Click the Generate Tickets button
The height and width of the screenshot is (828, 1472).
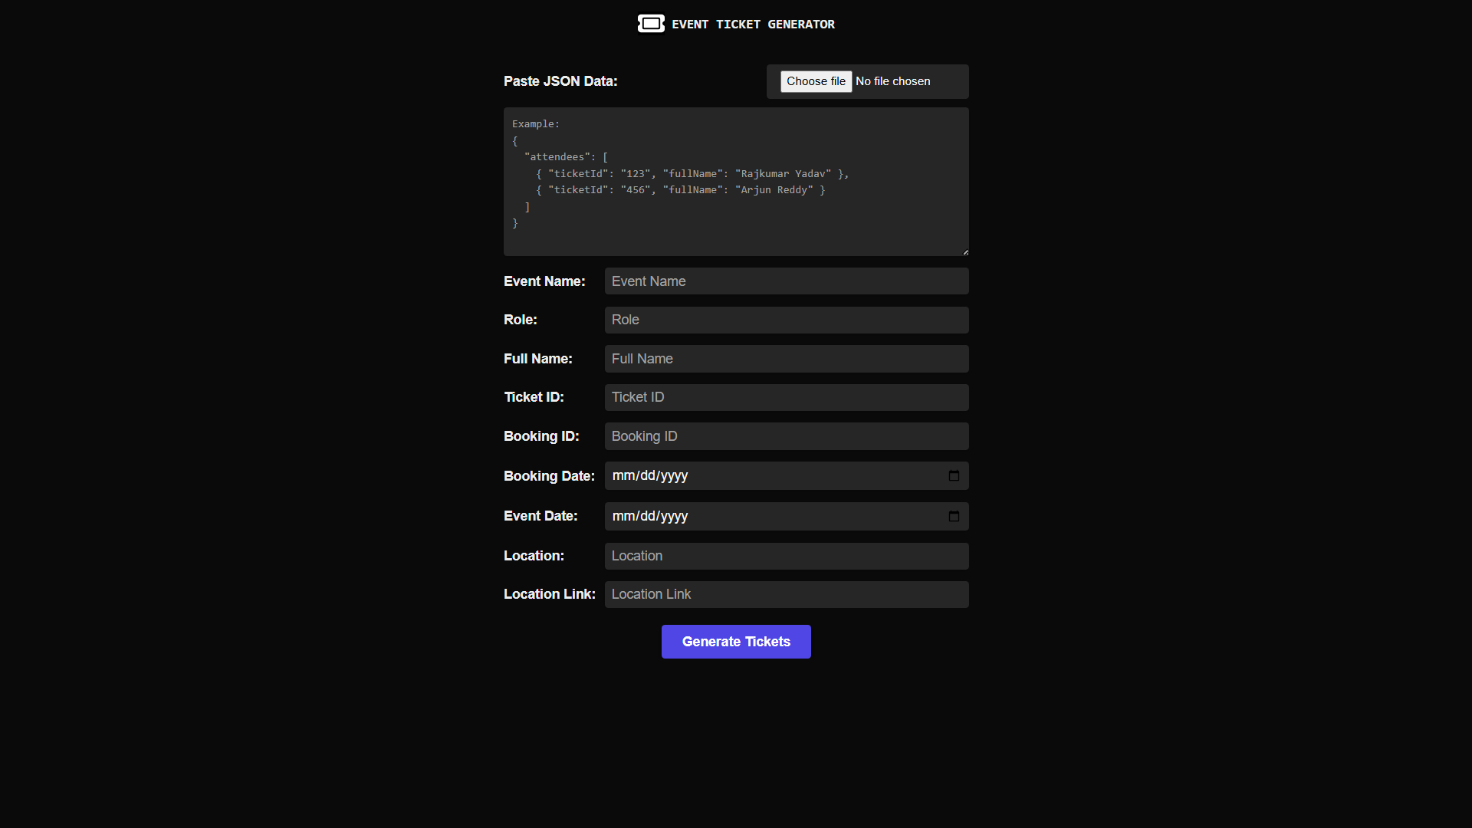point(735,642)
